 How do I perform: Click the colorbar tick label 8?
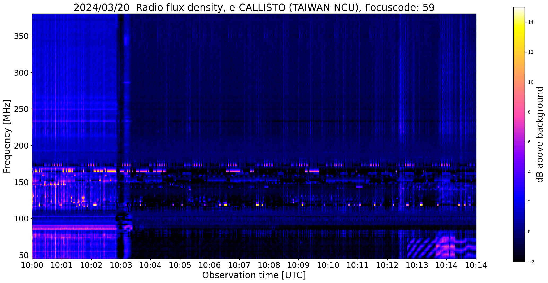529,112
